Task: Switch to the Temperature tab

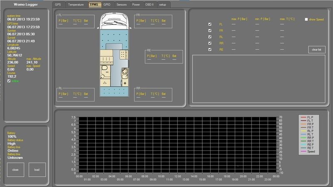Action: coord(76,5)
